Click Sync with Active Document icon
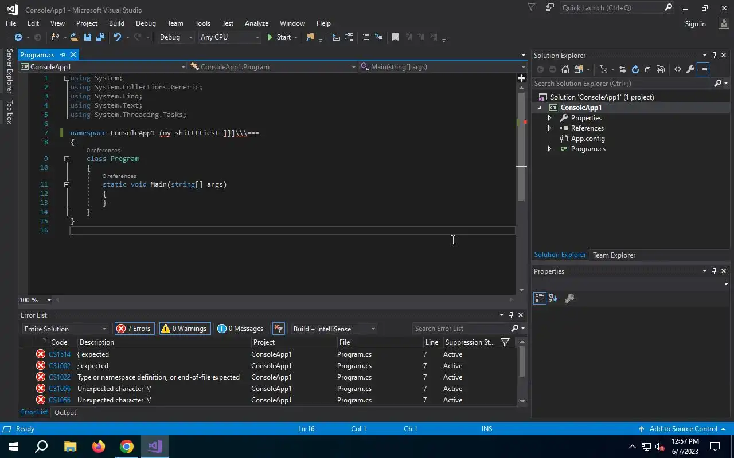 (x=623, y=69)
